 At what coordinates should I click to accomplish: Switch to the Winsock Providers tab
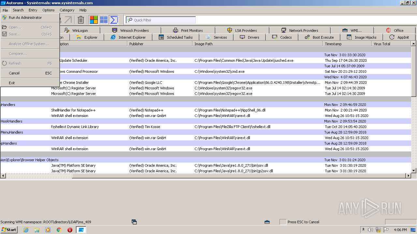point(131,30)
